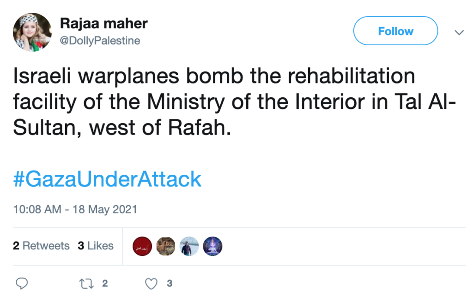This screenshot has width=473, height=302.
Task: Open the avatar of the standing man
Action: coord(189,246)
